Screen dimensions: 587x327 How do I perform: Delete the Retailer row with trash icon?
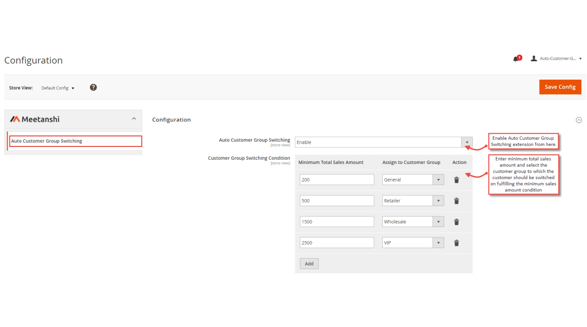click(457, 201)
